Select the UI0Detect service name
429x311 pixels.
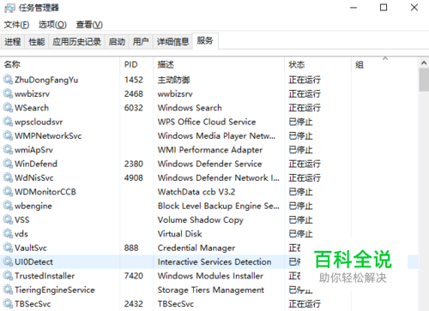click(x=34, y=261)
